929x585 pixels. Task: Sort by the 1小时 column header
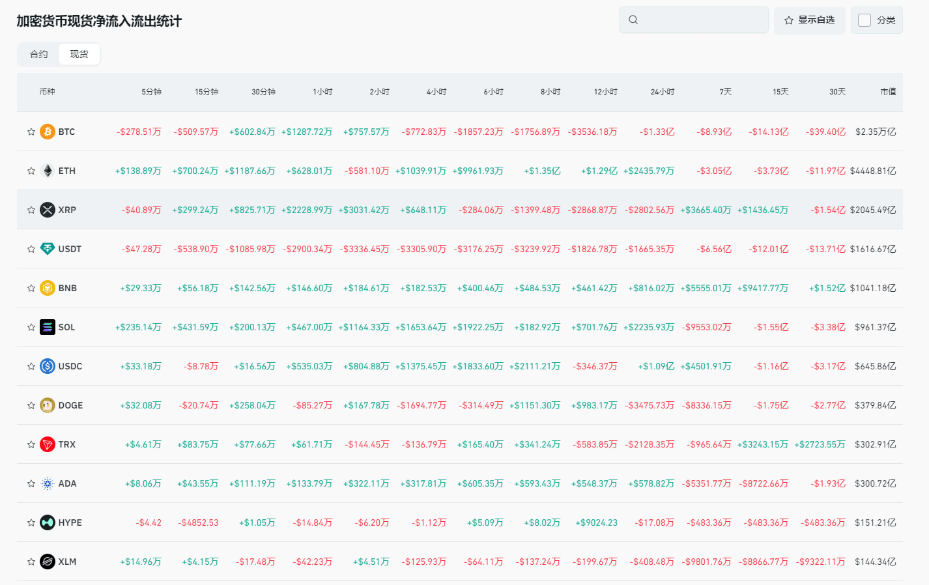pyautogui.click(x=322, y=92)
